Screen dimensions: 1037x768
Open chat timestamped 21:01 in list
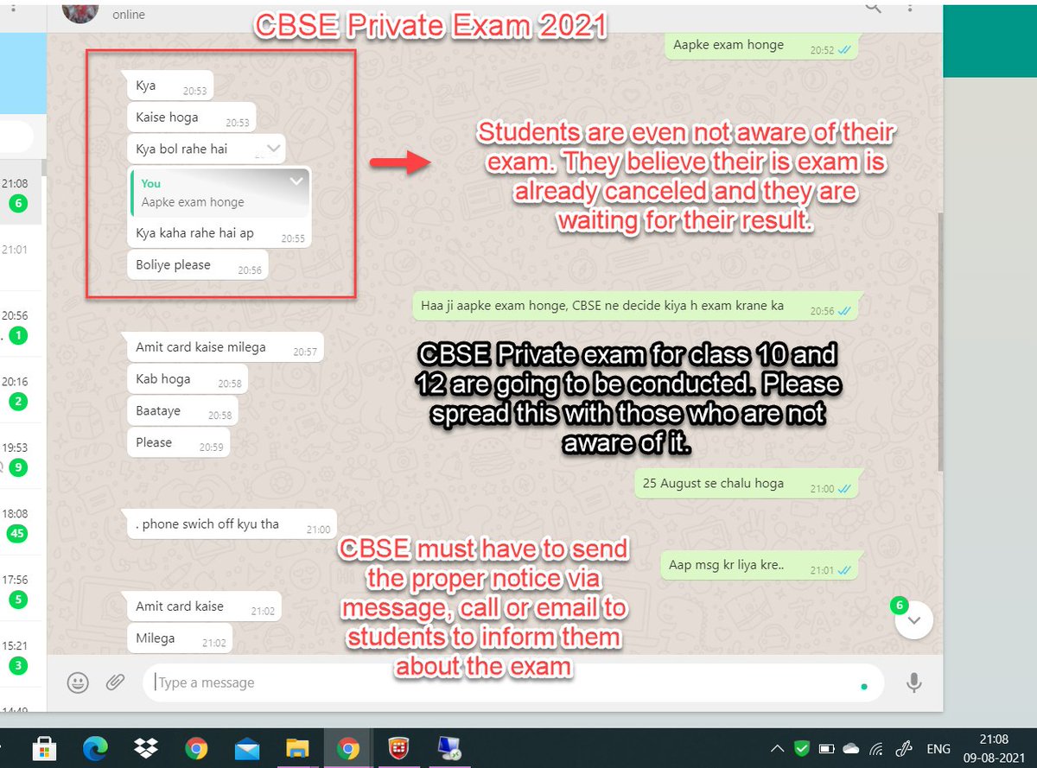click(21, 256)
